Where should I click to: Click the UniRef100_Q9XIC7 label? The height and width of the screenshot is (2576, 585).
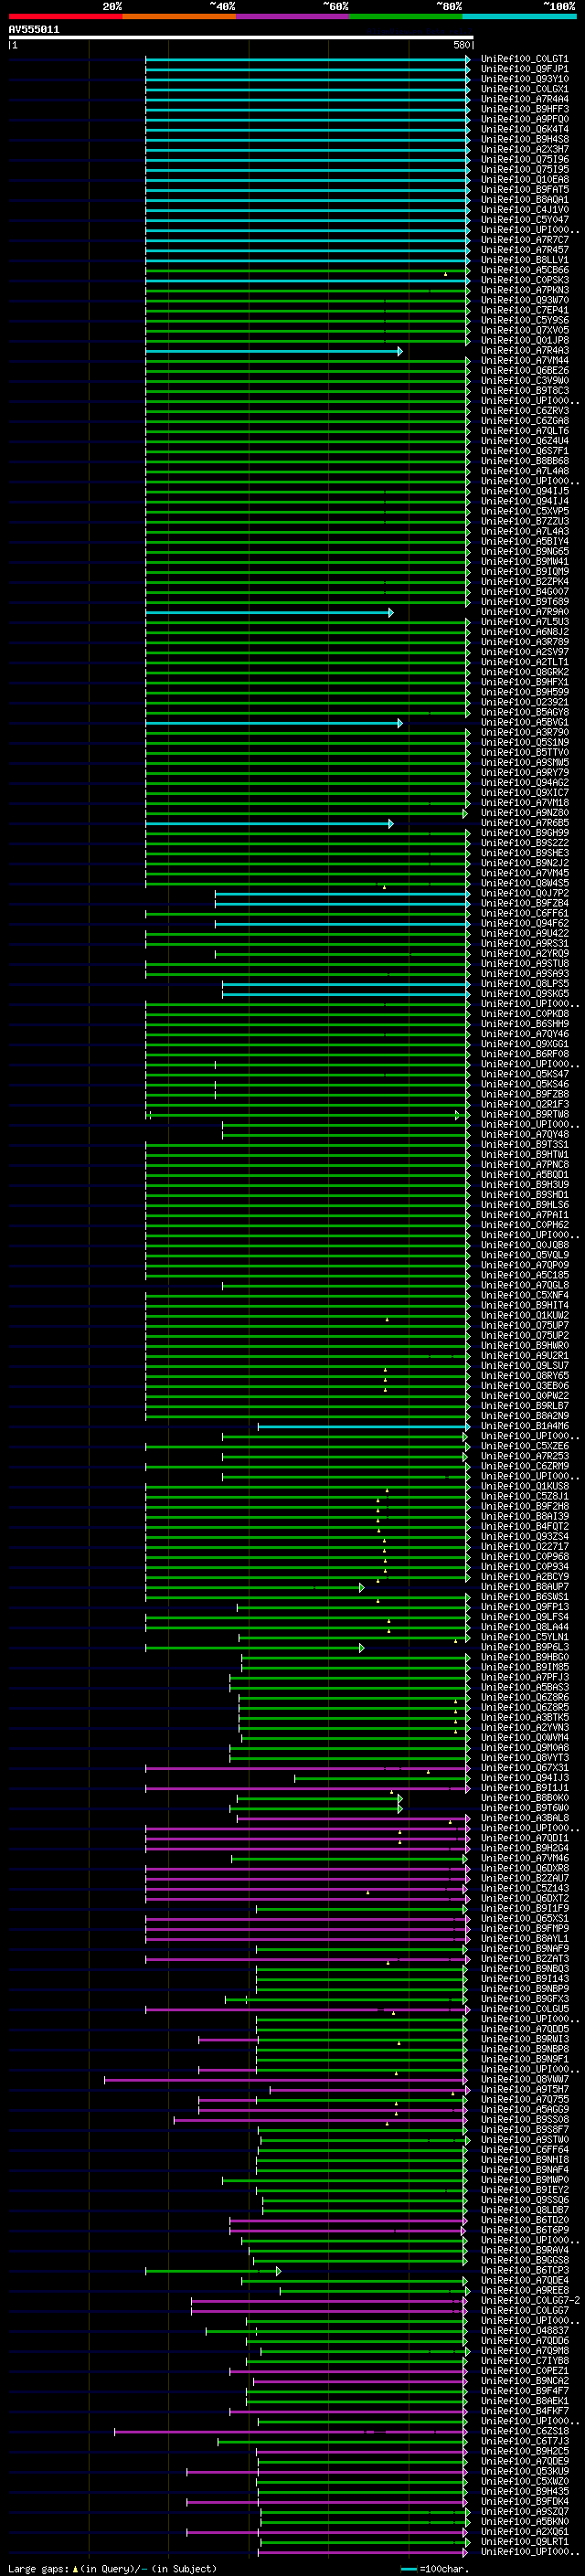(x=524, y=793)
